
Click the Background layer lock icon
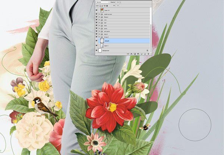(x=147, y=51)
